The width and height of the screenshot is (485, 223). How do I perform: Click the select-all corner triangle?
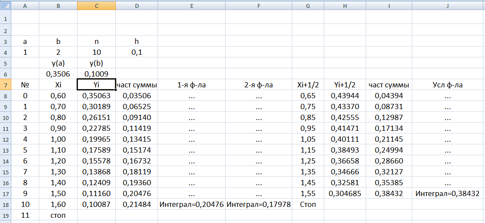(6, 5)
